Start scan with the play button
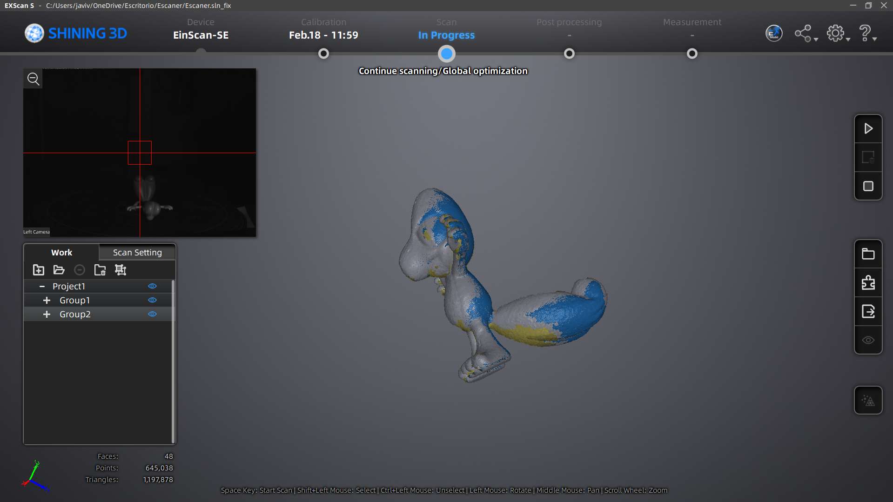Viewport: 893px width, 502px height. (x=868, y=128)
